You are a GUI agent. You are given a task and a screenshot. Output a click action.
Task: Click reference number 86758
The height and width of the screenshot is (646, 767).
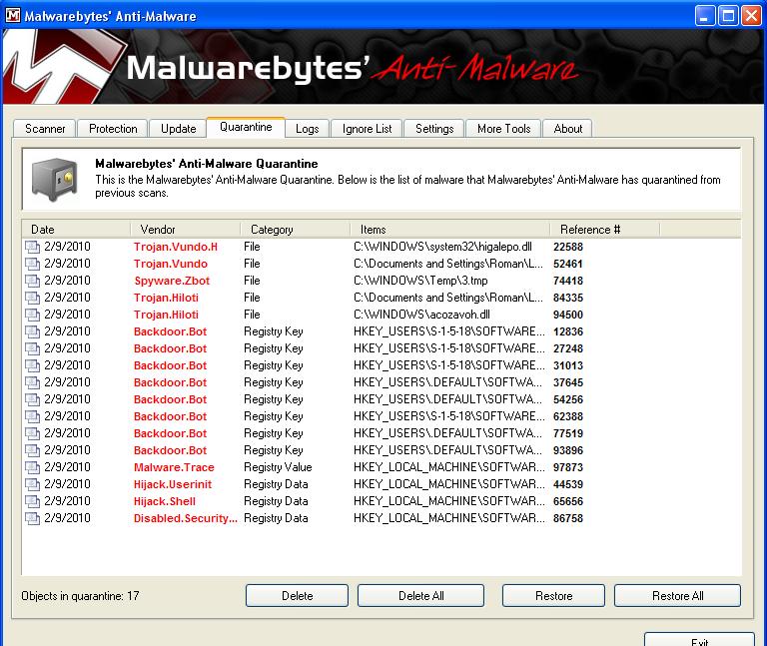[568, 518]
